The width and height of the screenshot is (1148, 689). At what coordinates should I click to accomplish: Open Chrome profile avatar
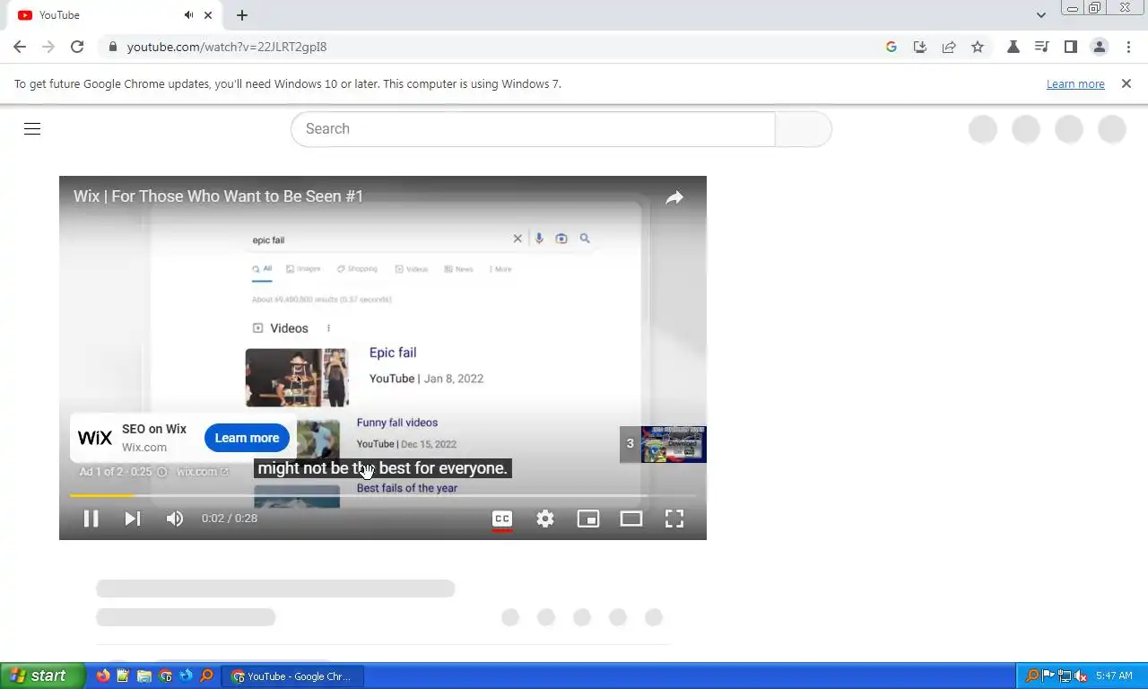(x=1100, y=47)
